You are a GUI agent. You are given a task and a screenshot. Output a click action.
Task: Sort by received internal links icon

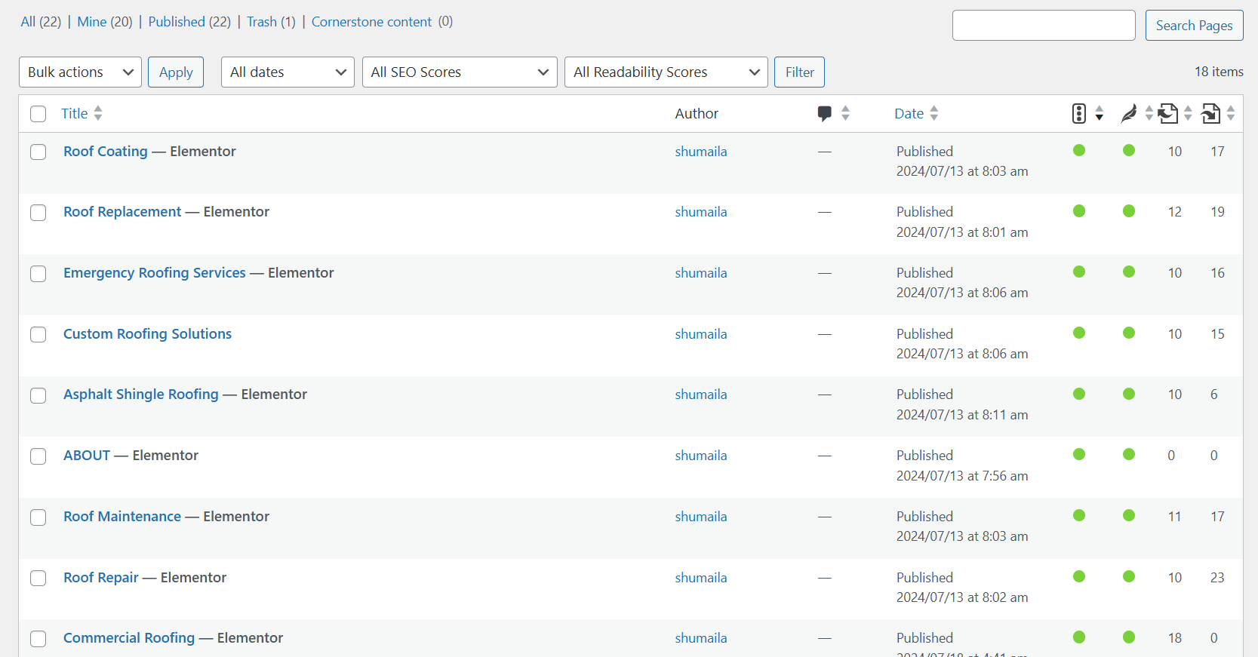pos(1210,113)
